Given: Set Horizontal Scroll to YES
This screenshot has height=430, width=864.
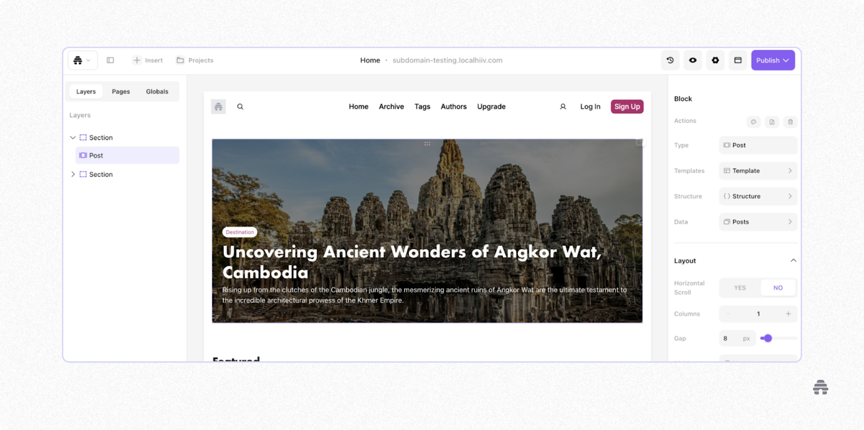Looking at the screenshot, I should 740,288.
